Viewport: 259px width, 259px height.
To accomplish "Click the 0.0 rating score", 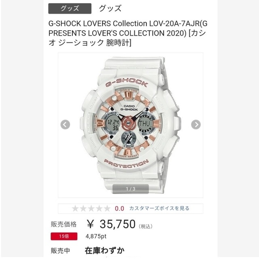I will [119, 209].
